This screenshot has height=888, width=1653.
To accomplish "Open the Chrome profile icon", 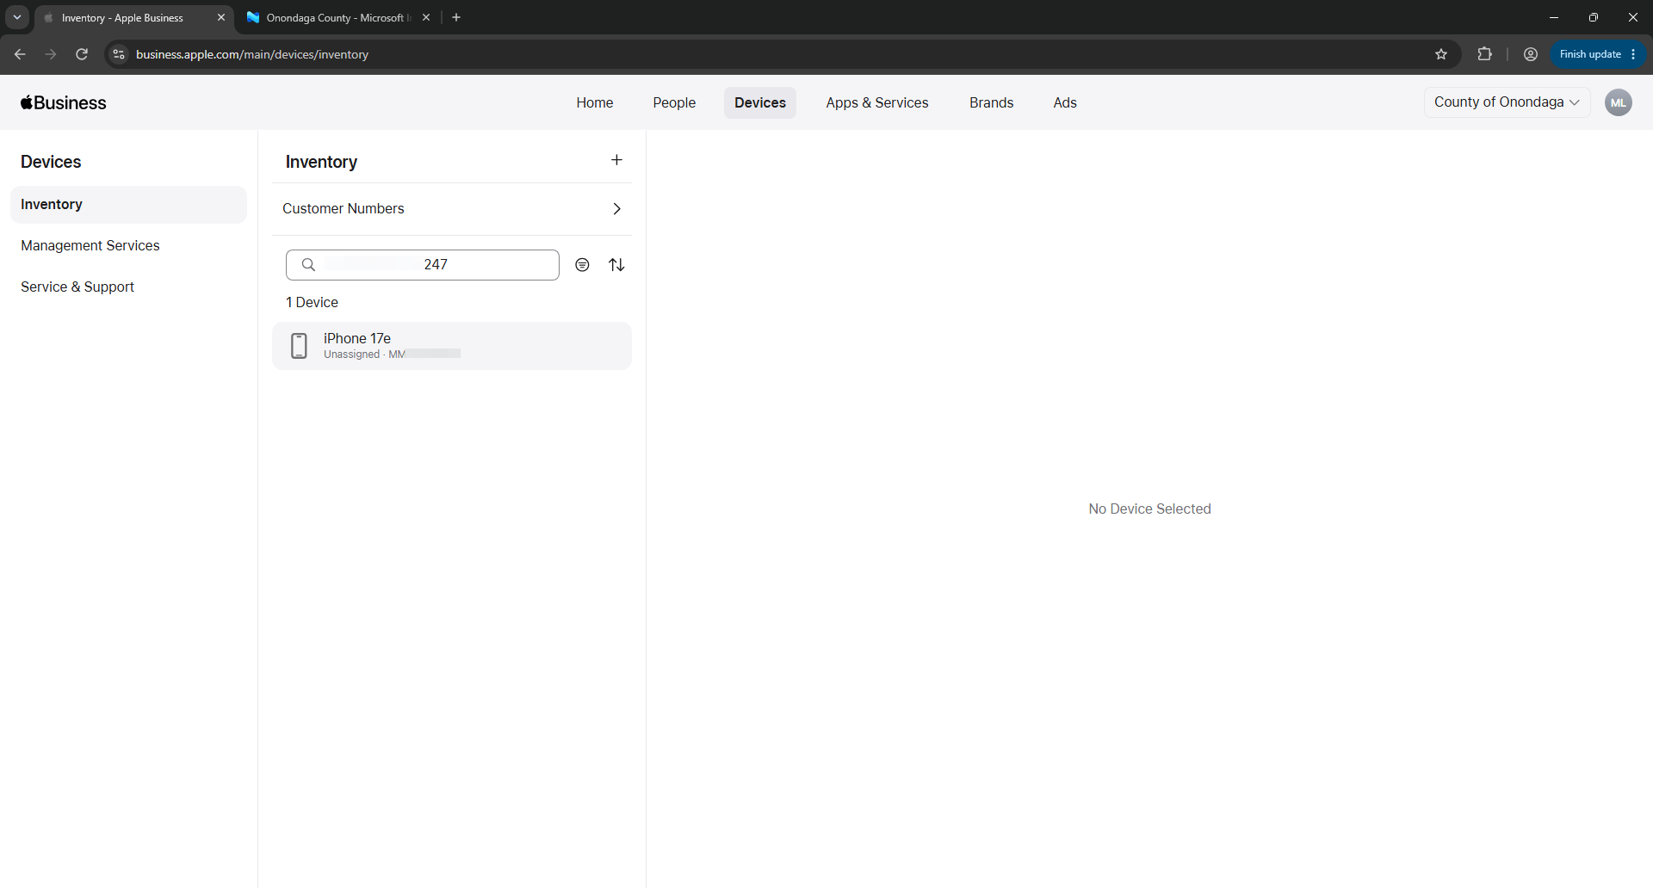I will 1531,54.
